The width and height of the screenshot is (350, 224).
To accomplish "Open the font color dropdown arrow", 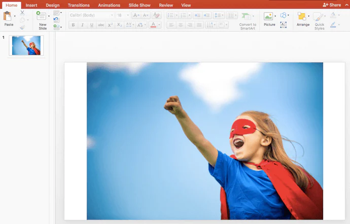I will [x=159, y=25].
